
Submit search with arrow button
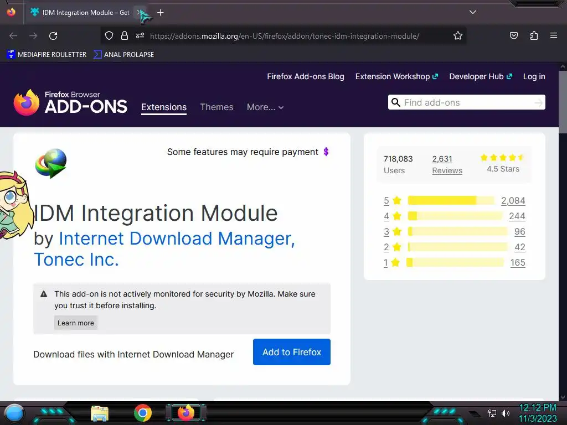coord(538,103)
